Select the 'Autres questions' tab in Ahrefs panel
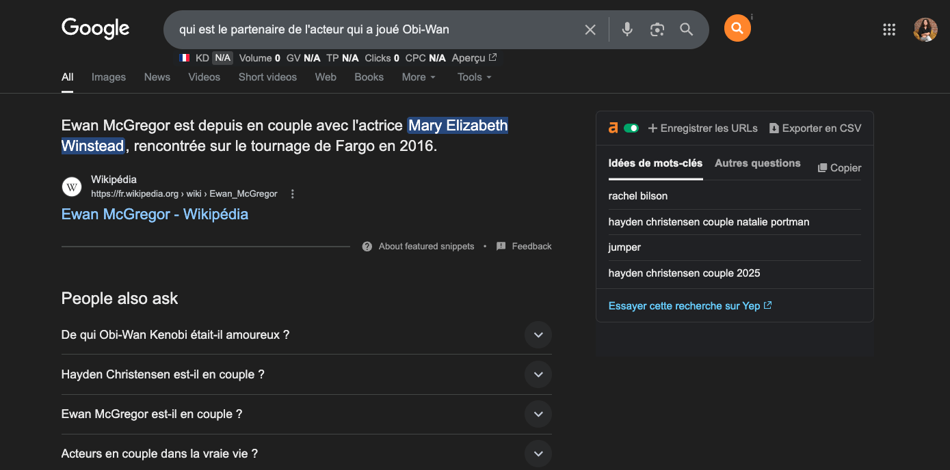Screen dimensions: 950x470 point(757,163)
